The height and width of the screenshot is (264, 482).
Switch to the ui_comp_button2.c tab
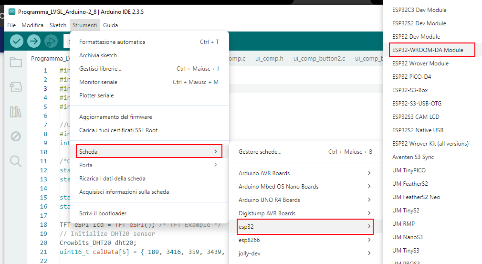coord(319,59)
